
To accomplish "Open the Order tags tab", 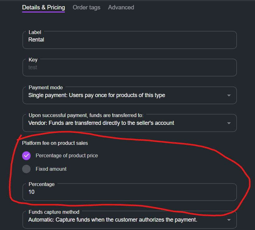I will pyautogui.click(x=86, y=7).
